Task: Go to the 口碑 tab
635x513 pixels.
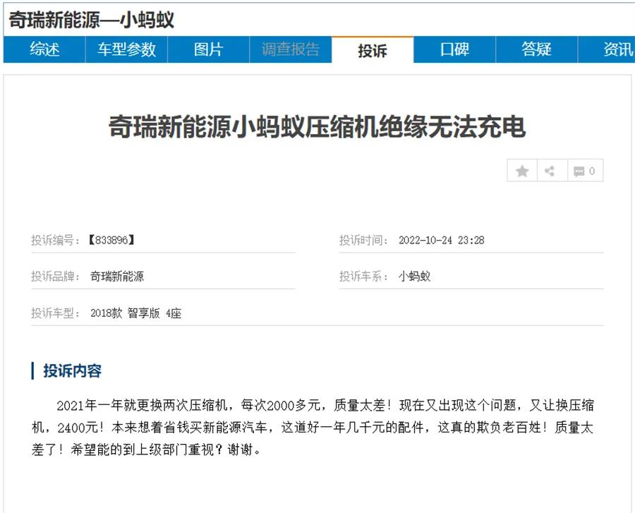Action: tap(454, 49)
